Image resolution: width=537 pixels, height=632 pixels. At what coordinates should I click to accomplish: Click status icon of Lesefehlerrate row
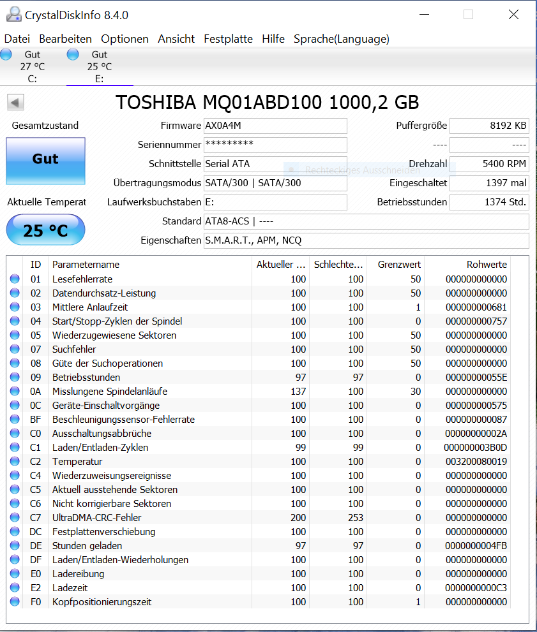(x=15, y=279)
